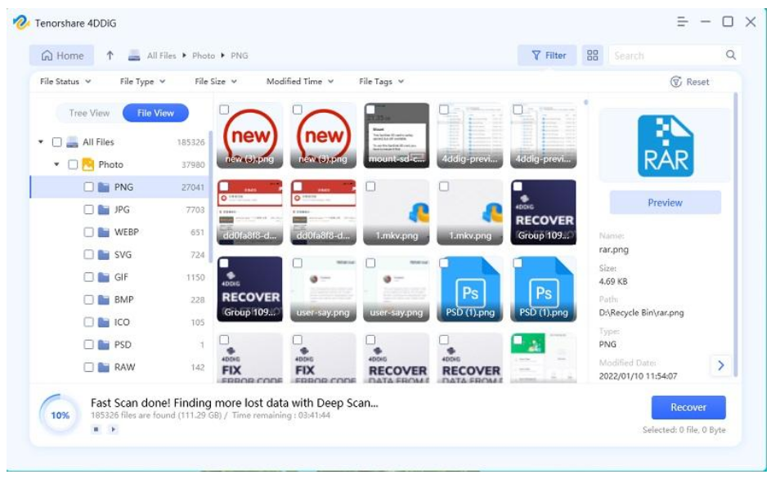Open next file details with right chevron
The height and width of the screenshot is (488, 771).
coord(720,365)
